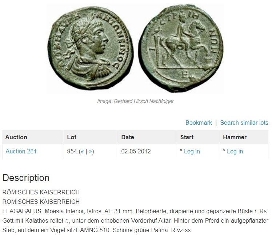Image resolution: width=272 pixels, height=235 pixels.
Task: Click the Auction column header
Action: [x=16, y=137]
